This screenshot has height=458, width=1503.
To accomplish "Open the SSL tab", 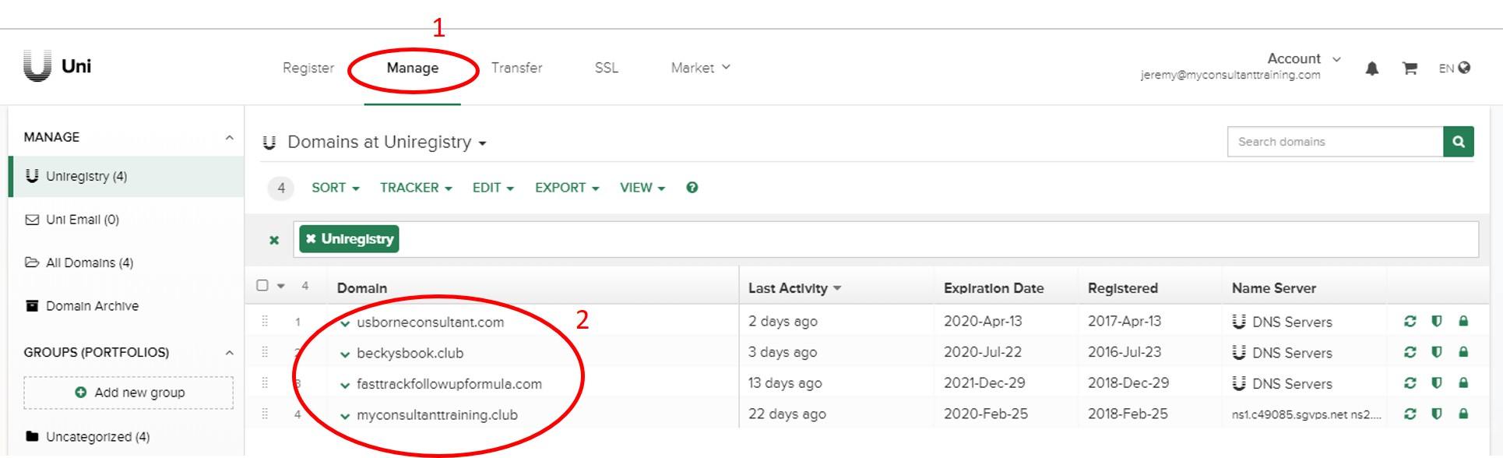I will [607, 68].
